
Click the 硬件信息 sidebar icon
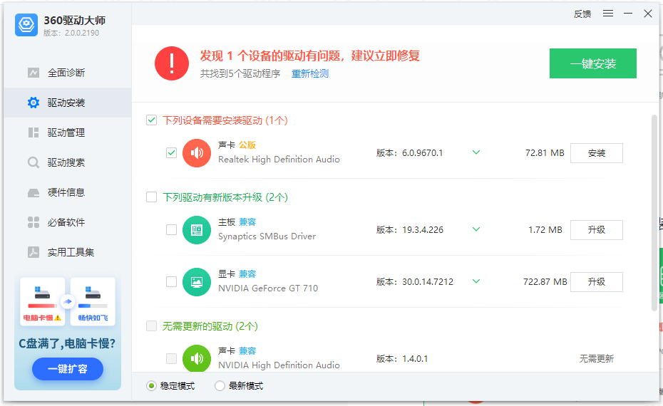(34, 192)
